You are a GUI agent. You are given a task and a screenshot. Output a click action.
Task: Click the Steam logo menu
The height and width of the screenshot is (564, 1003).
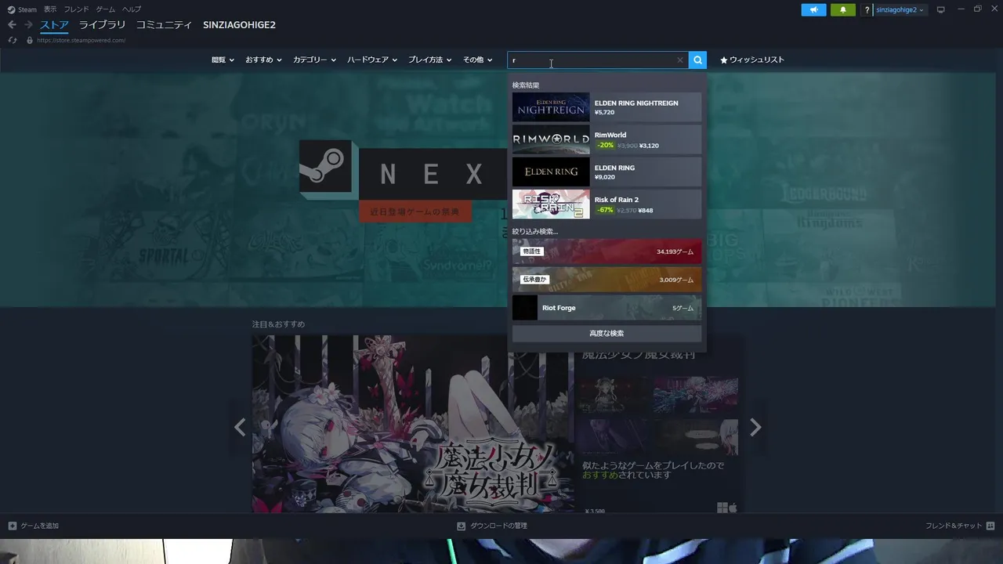pos(22,9)
